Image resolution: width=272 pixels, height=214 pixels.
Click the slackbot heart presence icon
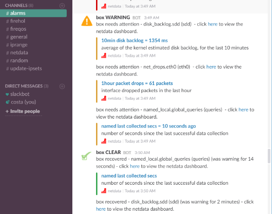coord(7,94)
